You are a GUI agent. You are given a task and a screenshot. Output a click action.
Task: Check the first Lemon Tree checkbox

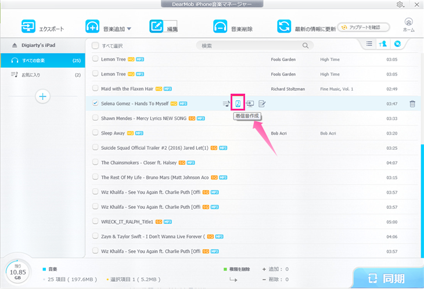(95, 59)
